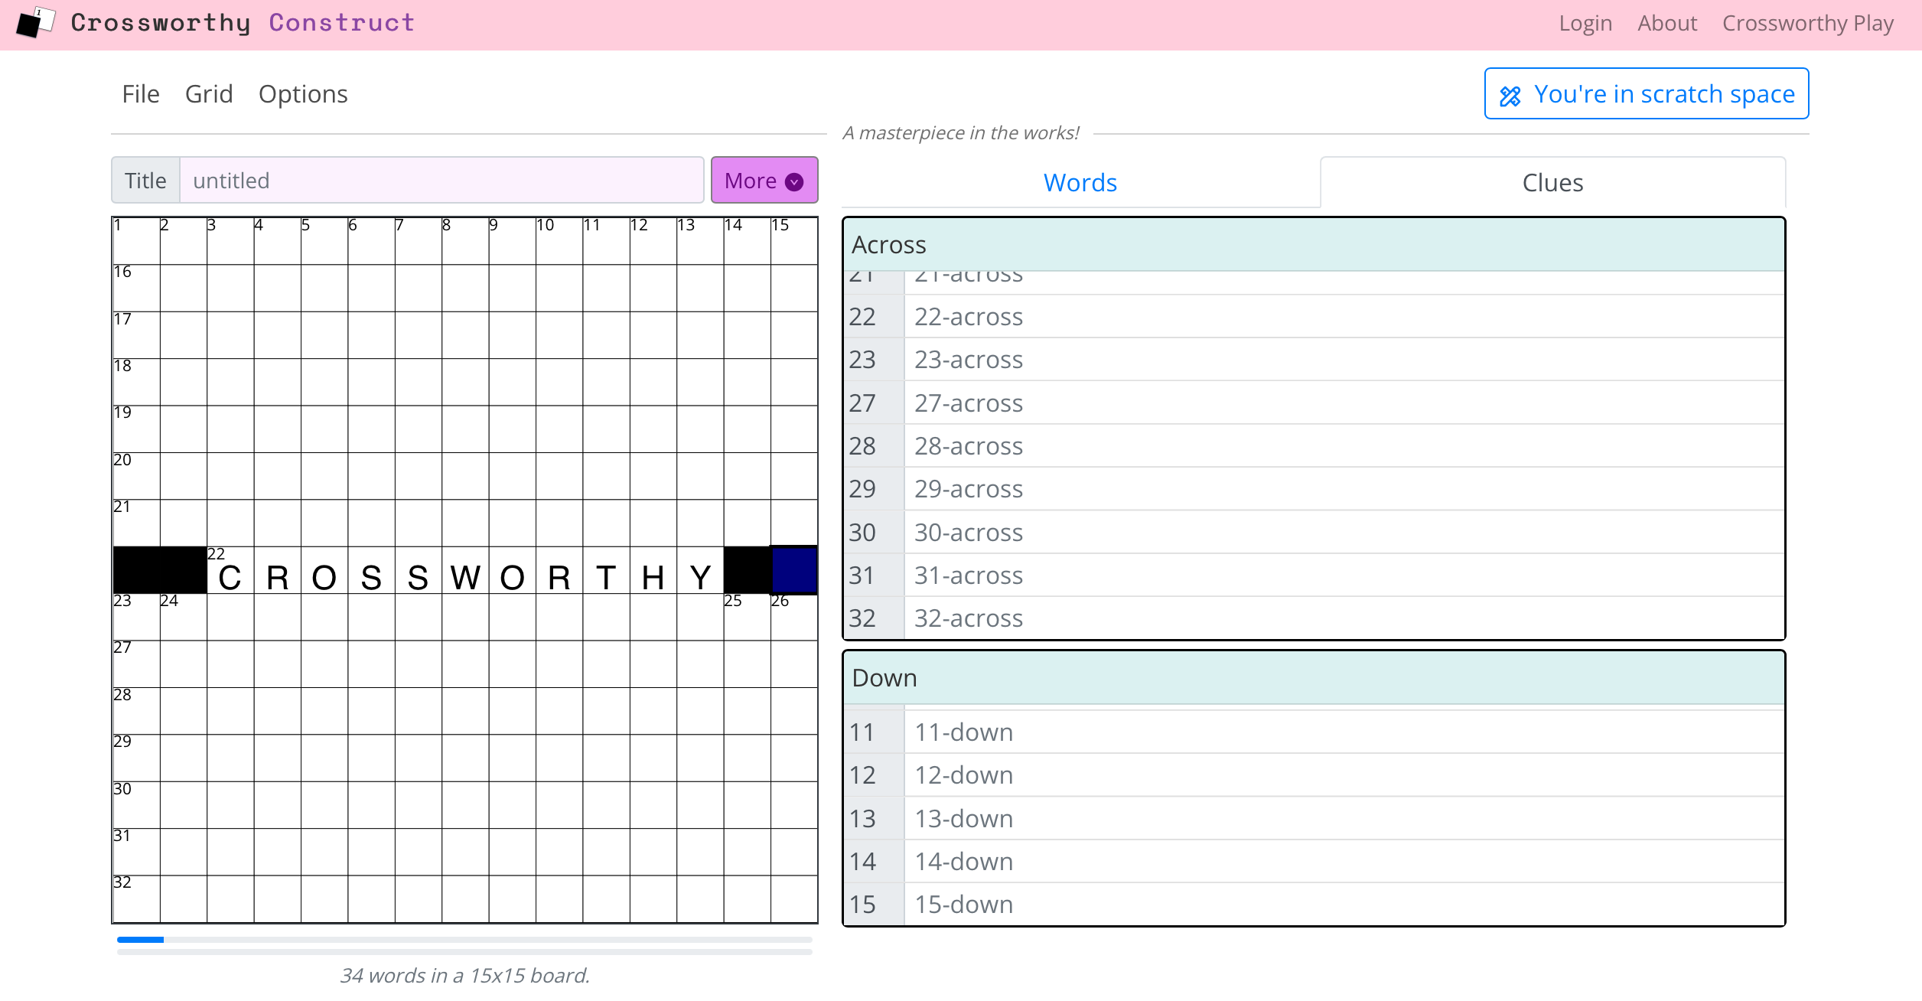Click the About link
The width and height of the screenshot is (1922, 1001).
1667,23
